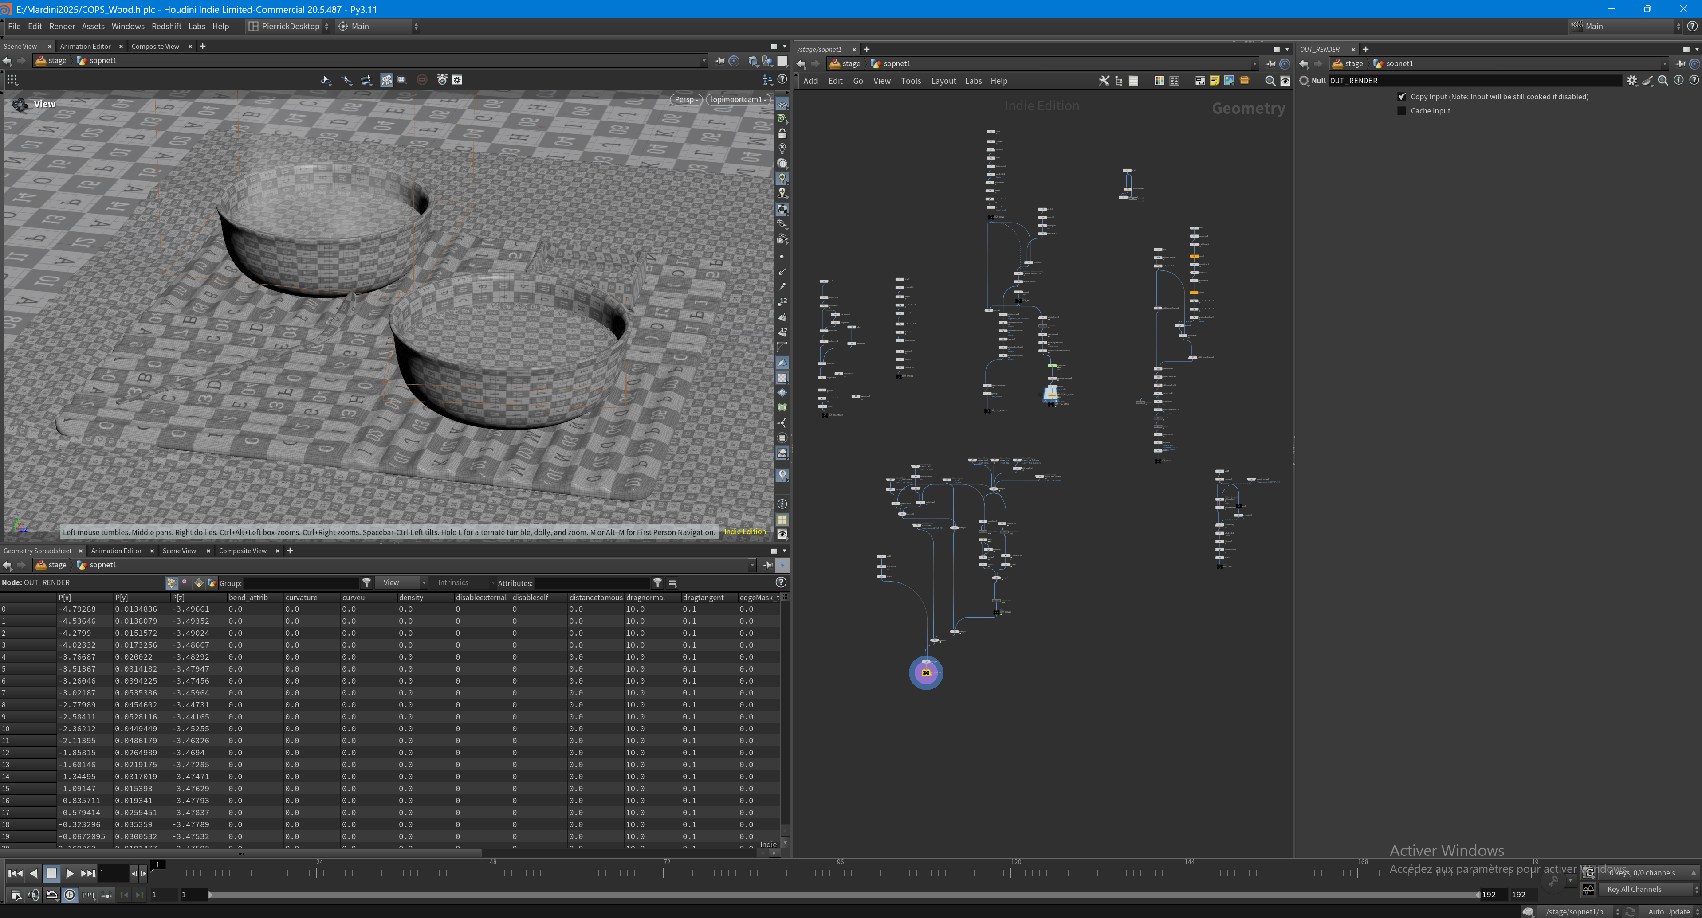Select the OUT_RENDER node in network
Viewport: 1702px width, 918px height.
(x=926, y=673)
